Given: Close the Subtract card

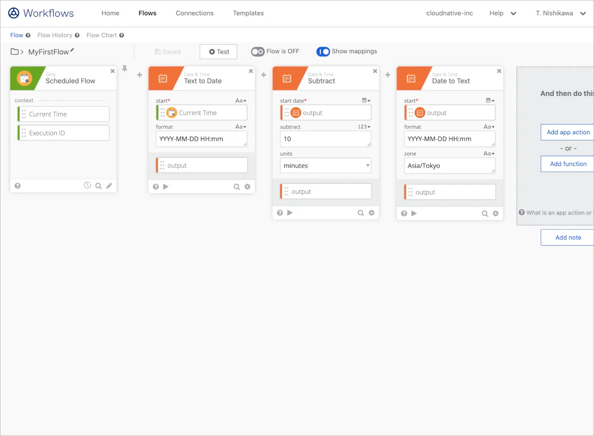Looking at the screenshot, I should click(x=375, y=71).
